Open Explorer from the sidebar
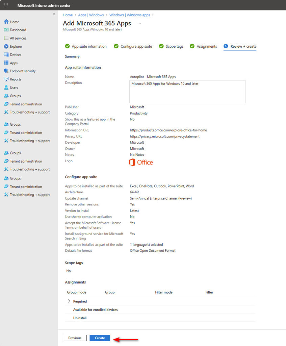 click(6, 47)
